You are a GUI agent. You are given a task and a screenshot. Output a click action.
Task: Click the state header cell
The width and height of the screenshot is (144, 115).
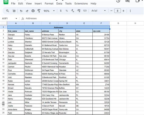coord(84,31)
